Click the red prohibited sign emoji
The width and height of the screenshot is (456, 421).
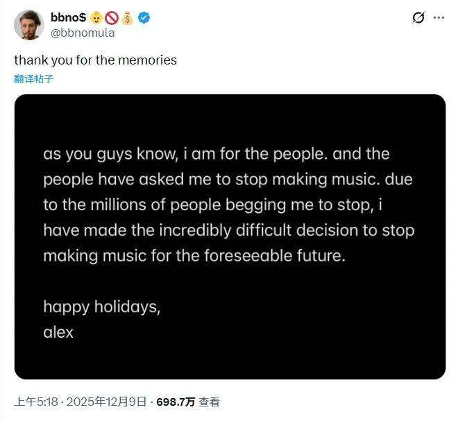pos(111,18)
